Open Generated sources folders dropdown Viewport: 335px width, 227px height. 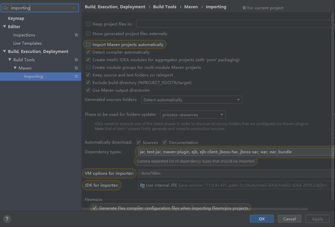pyautogui.click(x=192, y=100)
